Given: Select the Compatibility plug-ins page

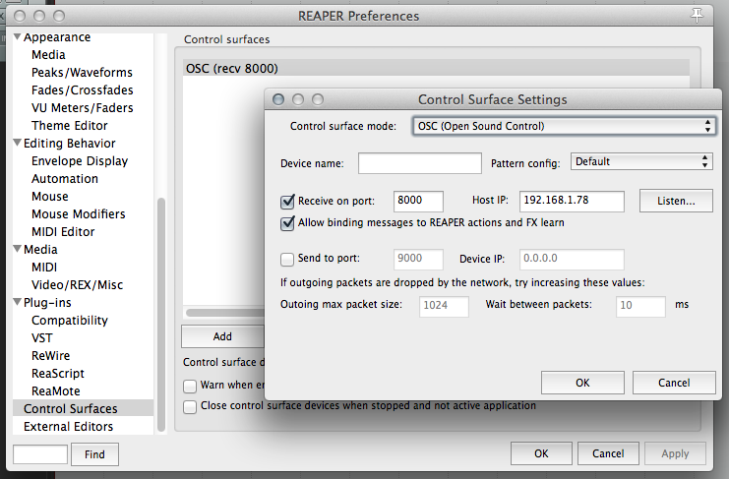Looking at the screenshot, I should pos(69,320).
